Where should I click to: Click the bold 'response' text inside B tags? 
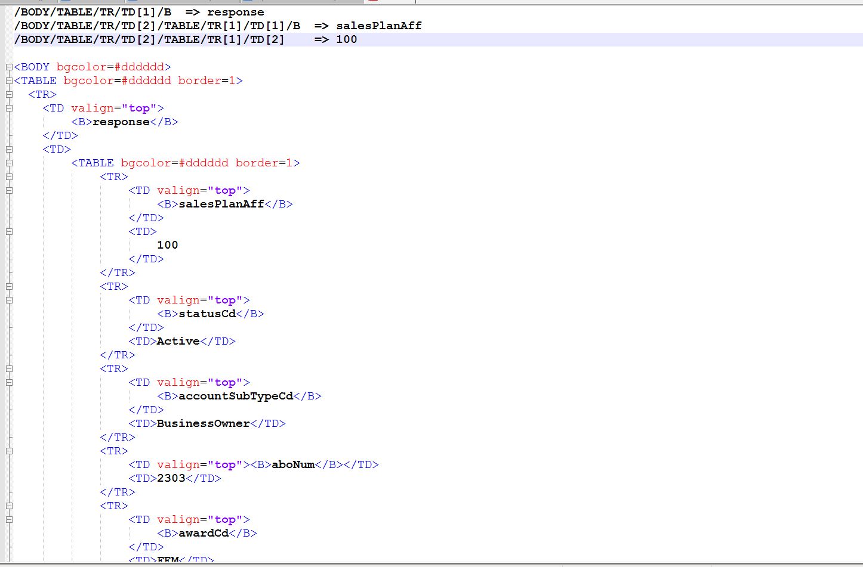[121, 122]
